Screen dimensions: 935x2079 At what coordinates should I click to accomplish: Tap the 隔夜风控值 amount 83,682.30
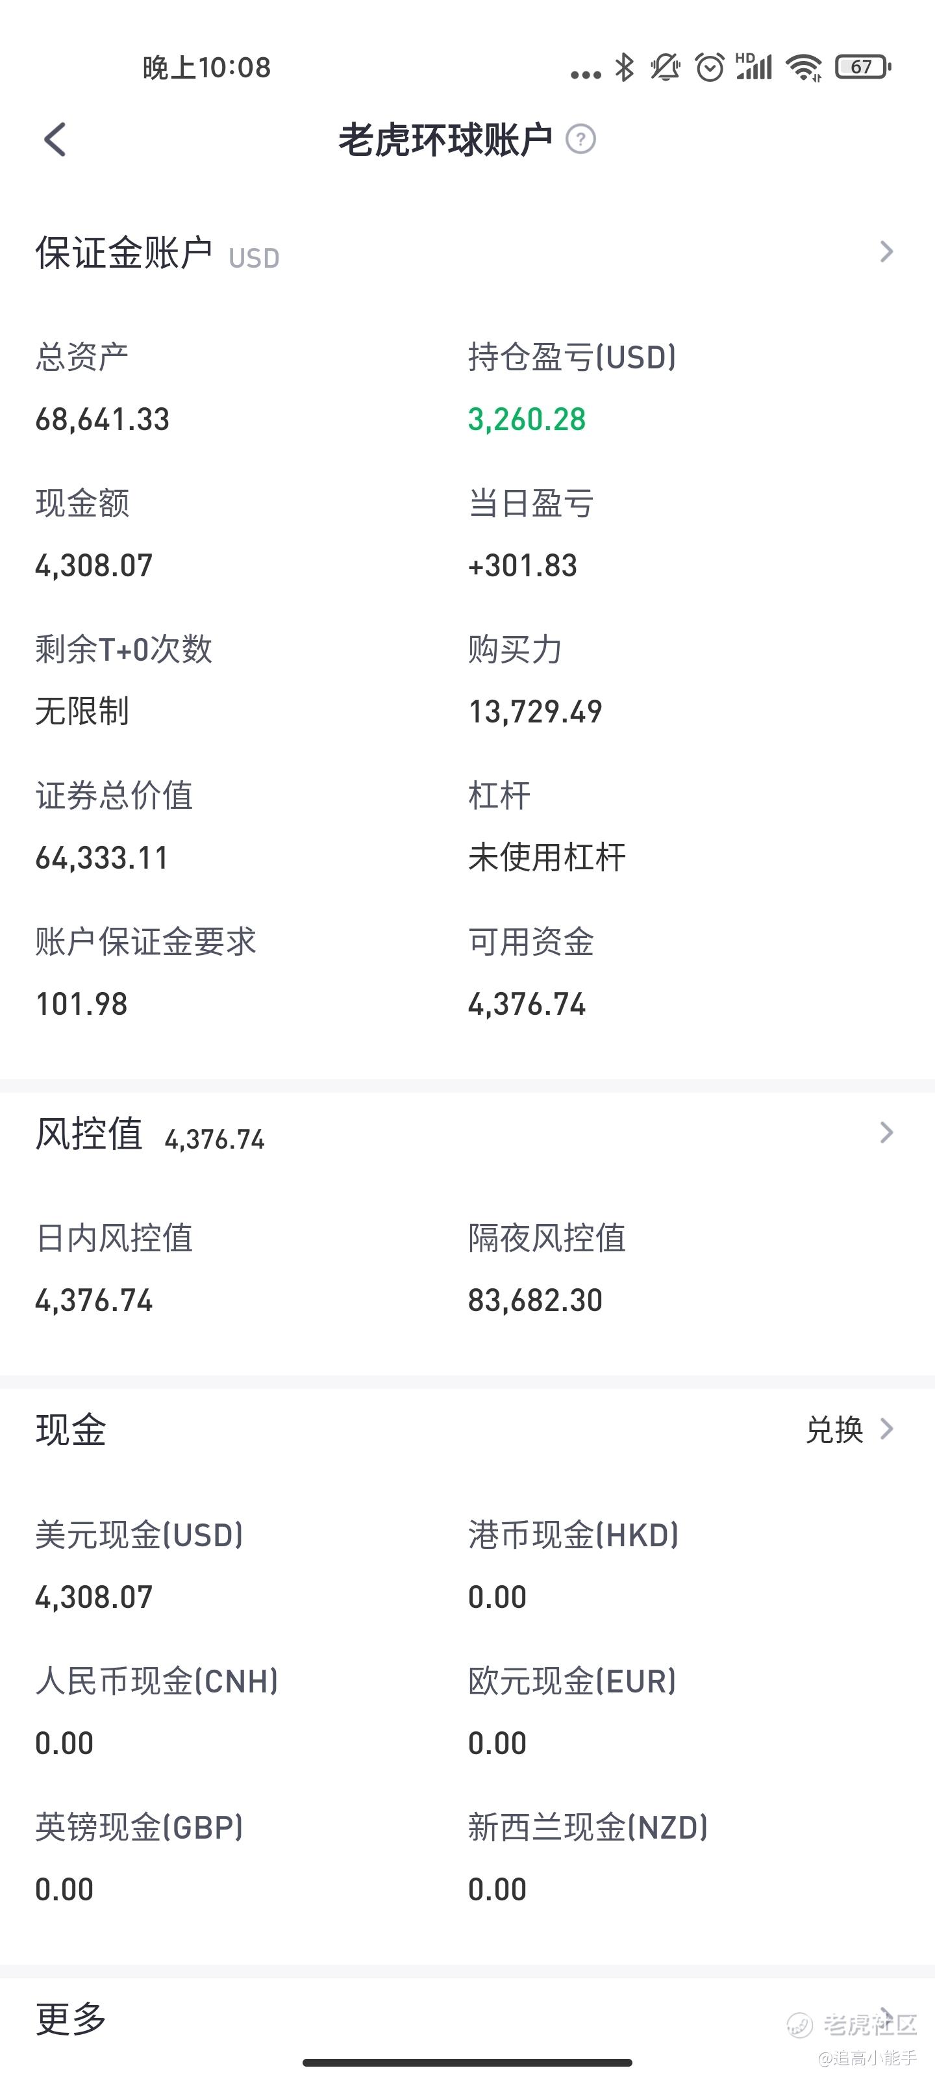pos(535,1300)
